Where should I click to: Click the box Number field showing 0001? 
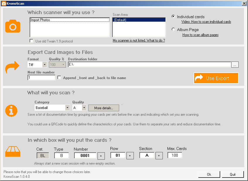pyautogui.click(x=85, y=156)
